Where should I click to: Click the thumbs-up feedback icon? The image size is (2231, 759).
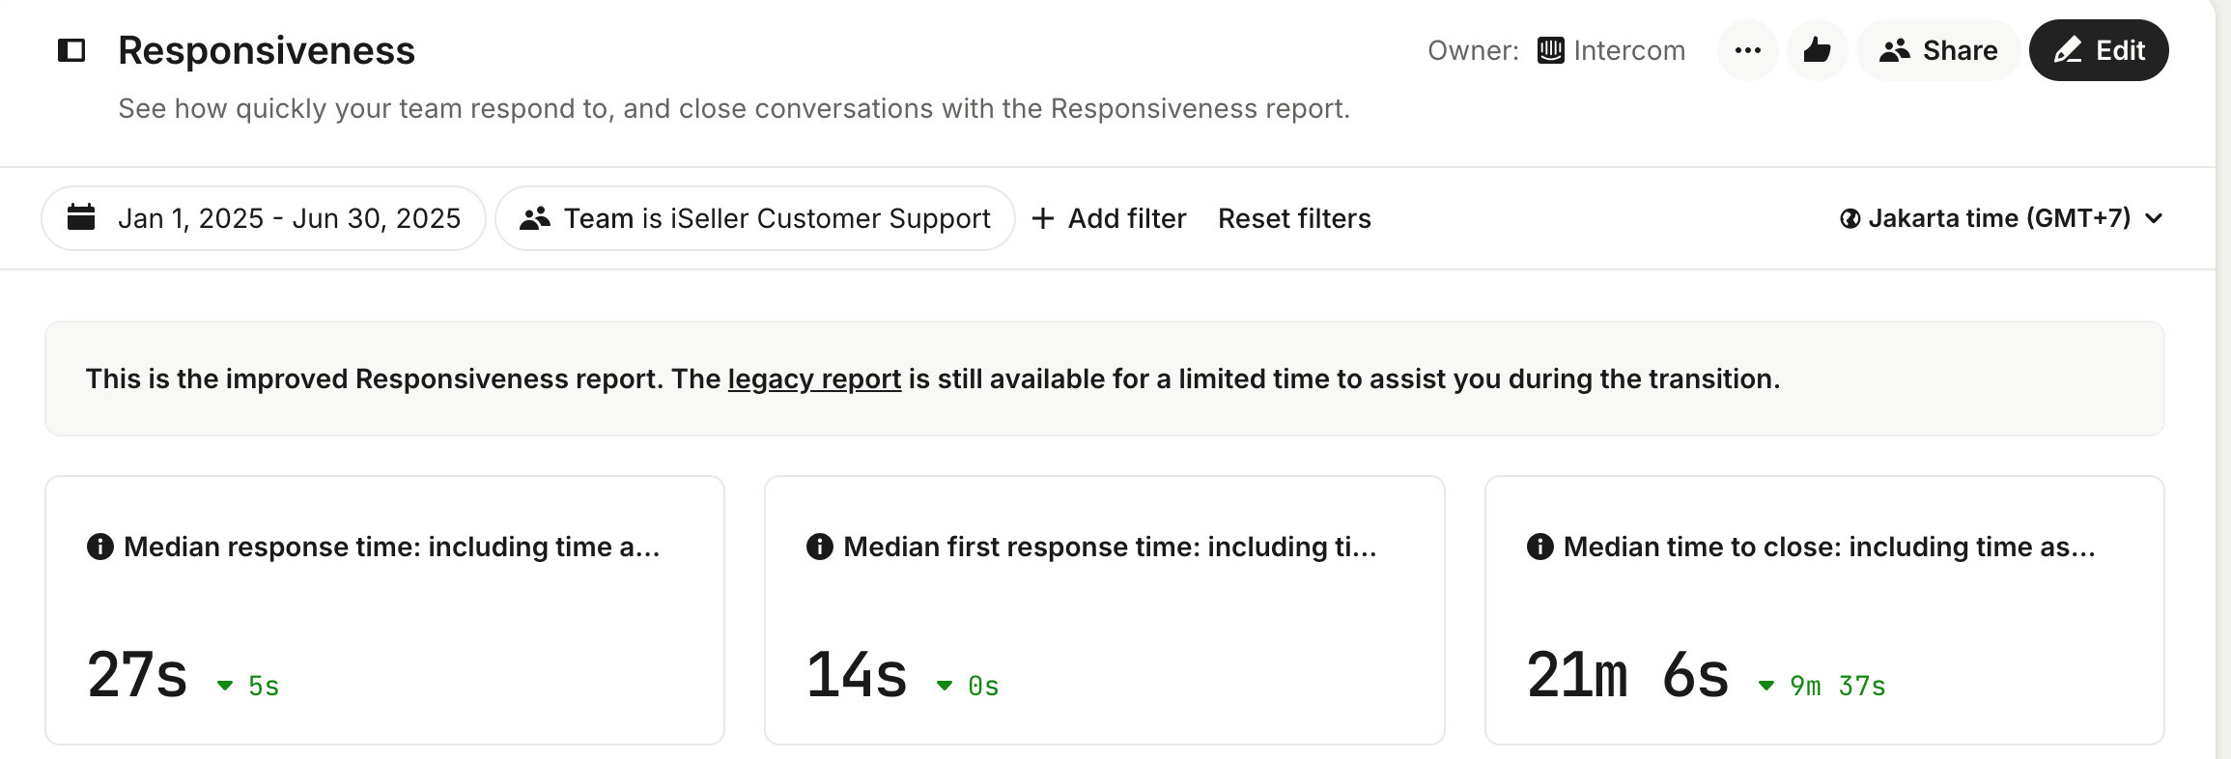(1817, 50)
